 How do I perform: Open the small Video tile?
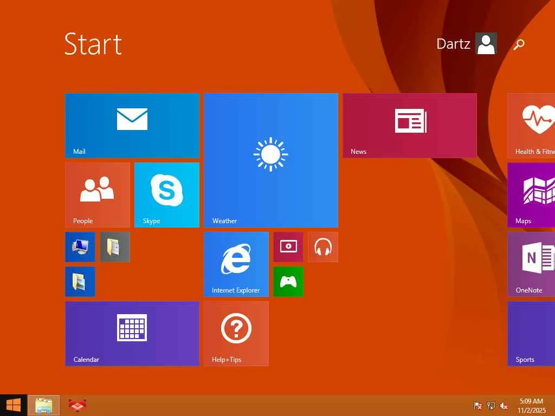pyautogui.click(x=288, y=247)
